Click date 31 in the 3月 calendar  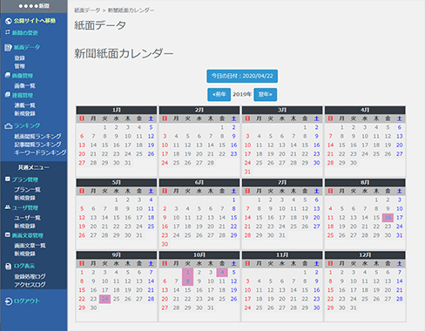247,172
